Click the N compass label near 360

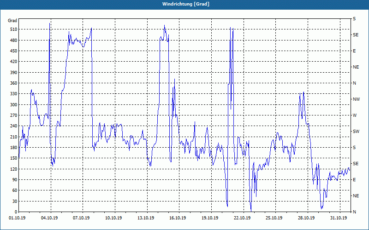[355, 83]
